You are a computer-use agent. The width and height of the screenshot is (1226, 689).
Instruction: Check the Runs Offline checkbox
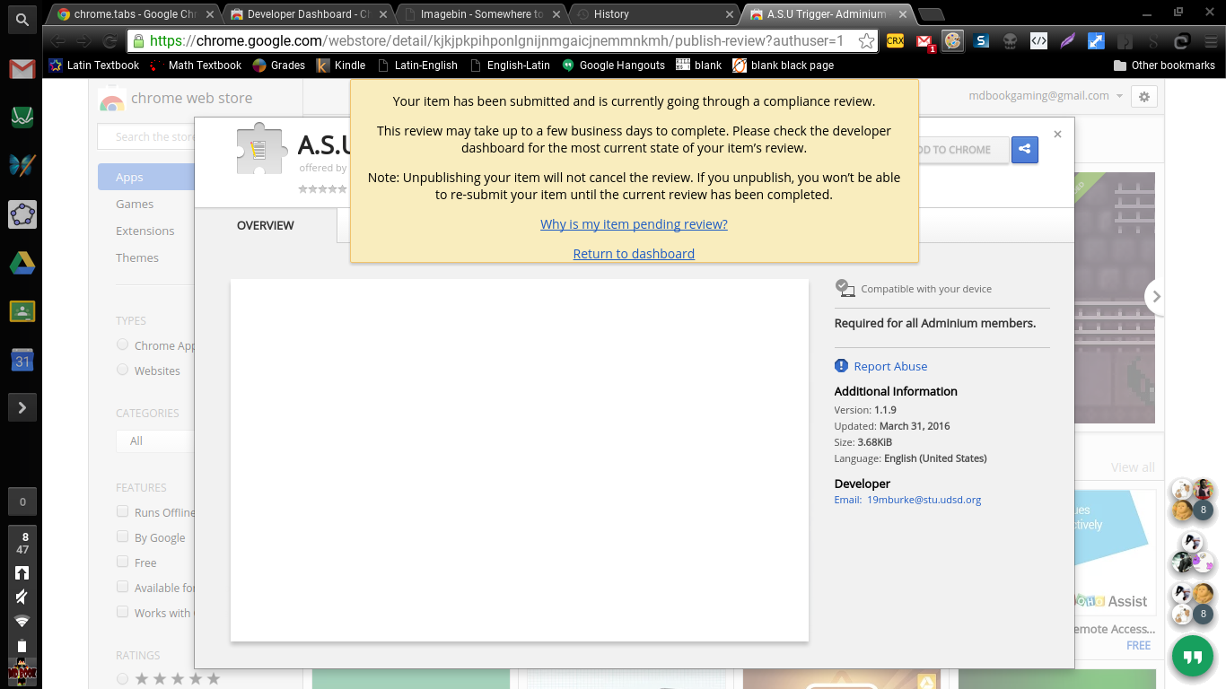[122, 511]
